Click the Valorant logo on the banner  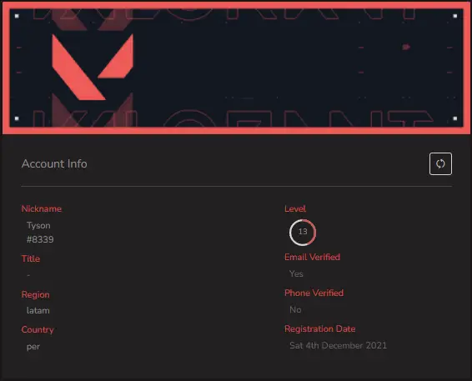(x=93, y=67)
